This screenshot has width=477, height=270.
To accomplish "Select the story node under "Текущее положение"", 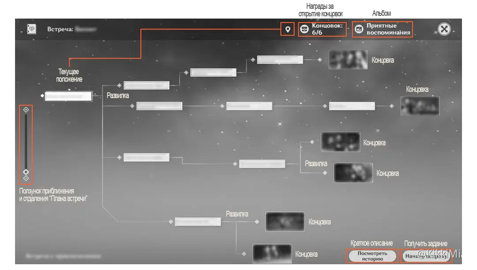I will 68,96.
